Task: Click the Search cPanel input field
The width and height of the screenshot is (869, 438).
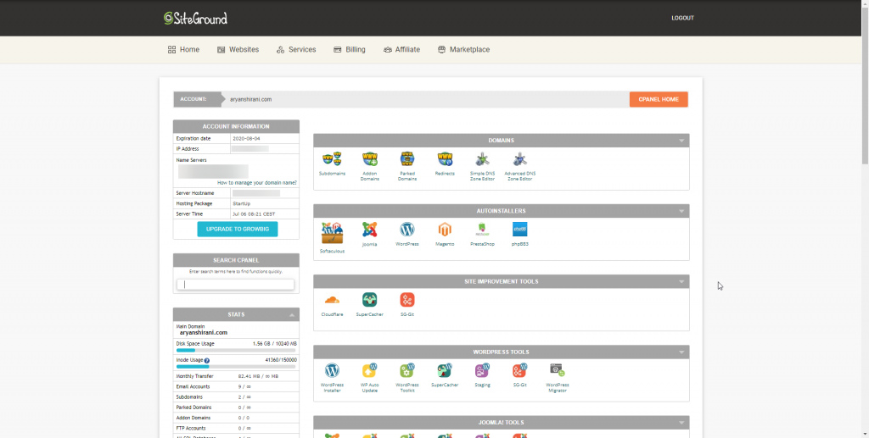Action: pos(236,285)
